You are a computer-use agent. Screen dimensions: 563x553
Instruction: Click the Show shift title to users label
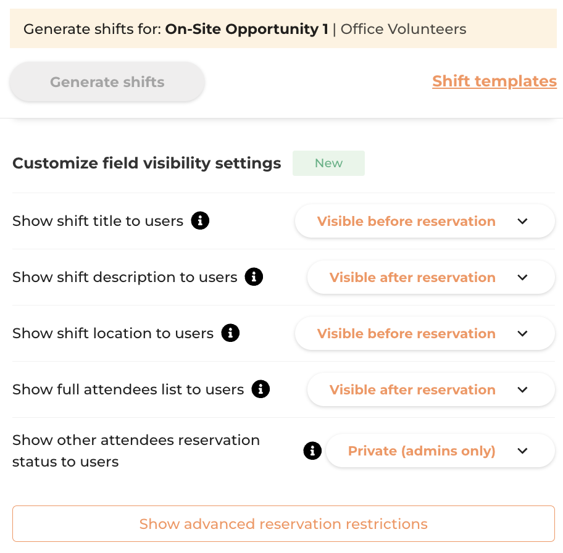[x=98, y=221]
